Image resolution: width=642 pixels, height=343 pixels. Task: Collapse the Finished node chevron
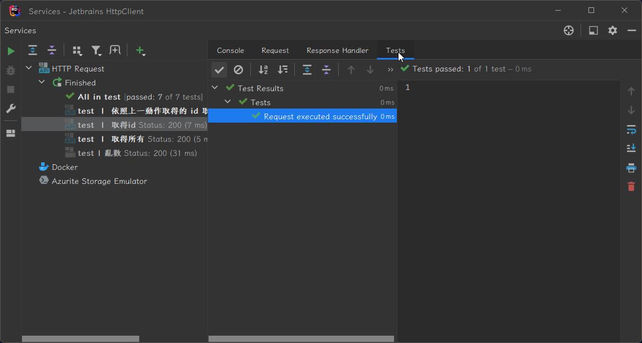point(42,82)
